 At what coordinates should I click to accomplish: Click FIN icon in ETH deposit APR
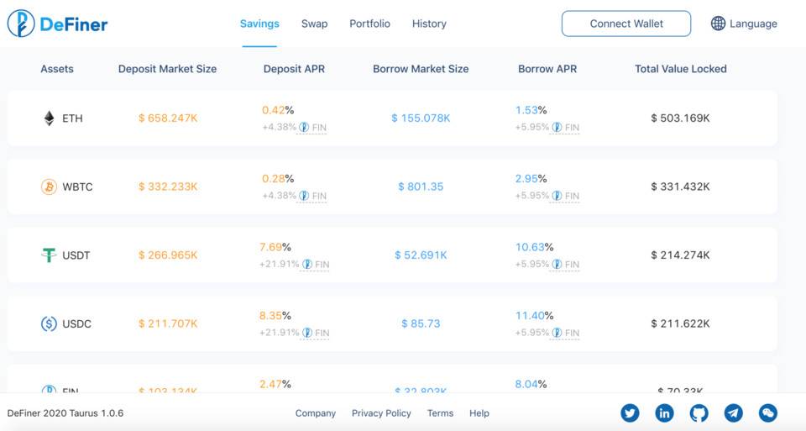tap(304, 127)
